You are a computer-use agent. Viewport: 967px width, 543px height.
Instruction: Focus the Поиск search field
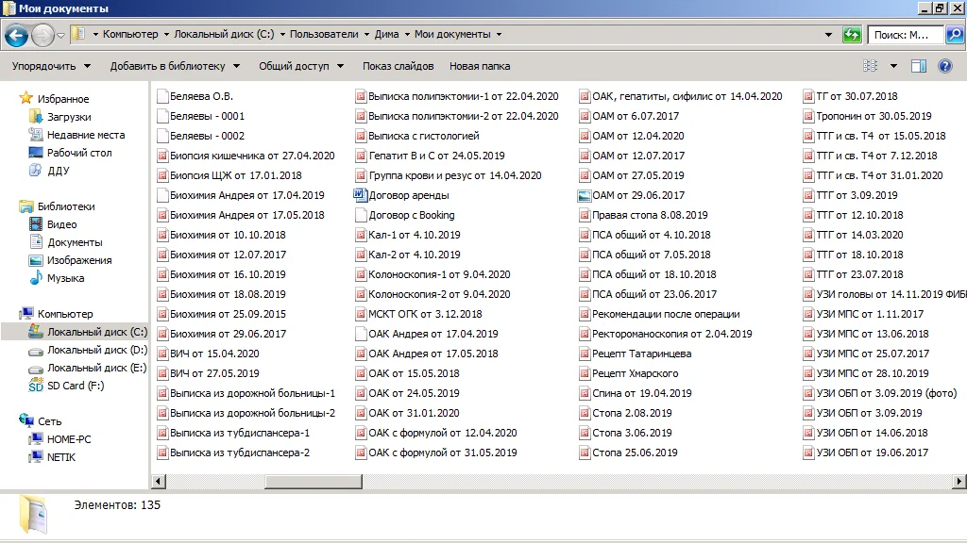click(x=906, y=35)
